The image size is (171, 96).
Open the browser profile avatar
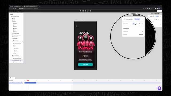click(x=159, y=8)
